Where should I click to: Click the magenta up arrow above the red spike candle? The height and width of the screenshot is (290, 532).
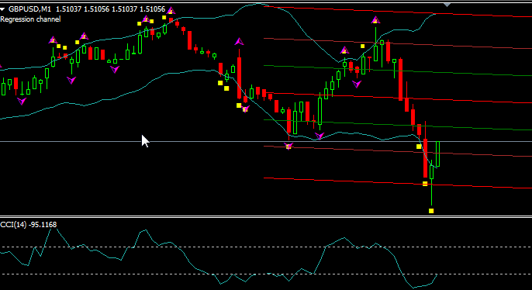pyautogui.click(x=239, y=42)
